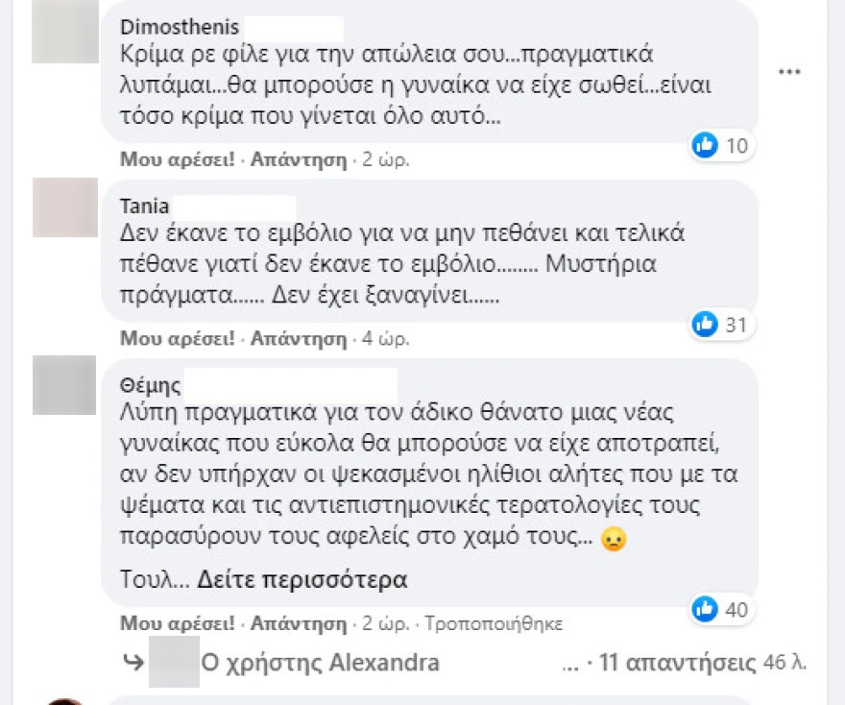Open Θέμης's profile picture
Screen dimensions: 845x705
click(64, 384)
